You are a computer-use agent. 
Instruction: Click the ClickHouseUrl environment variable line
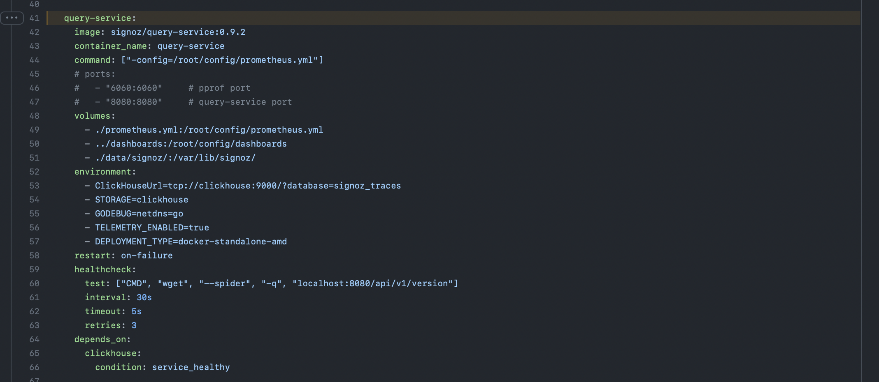click(x=248, y=186)
